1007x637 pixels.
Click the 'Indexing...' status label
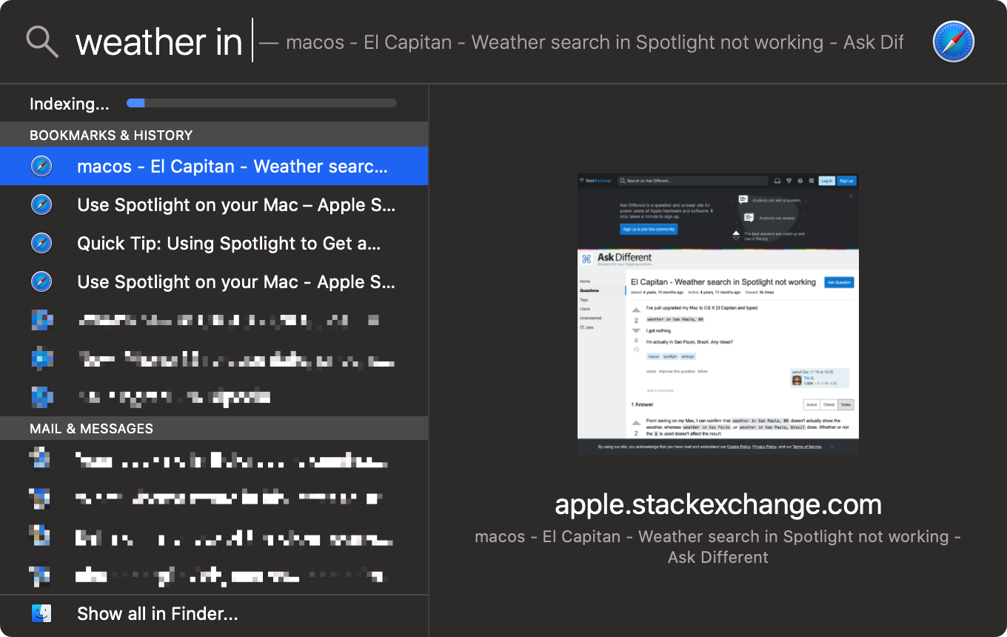(x=70, y=104)
